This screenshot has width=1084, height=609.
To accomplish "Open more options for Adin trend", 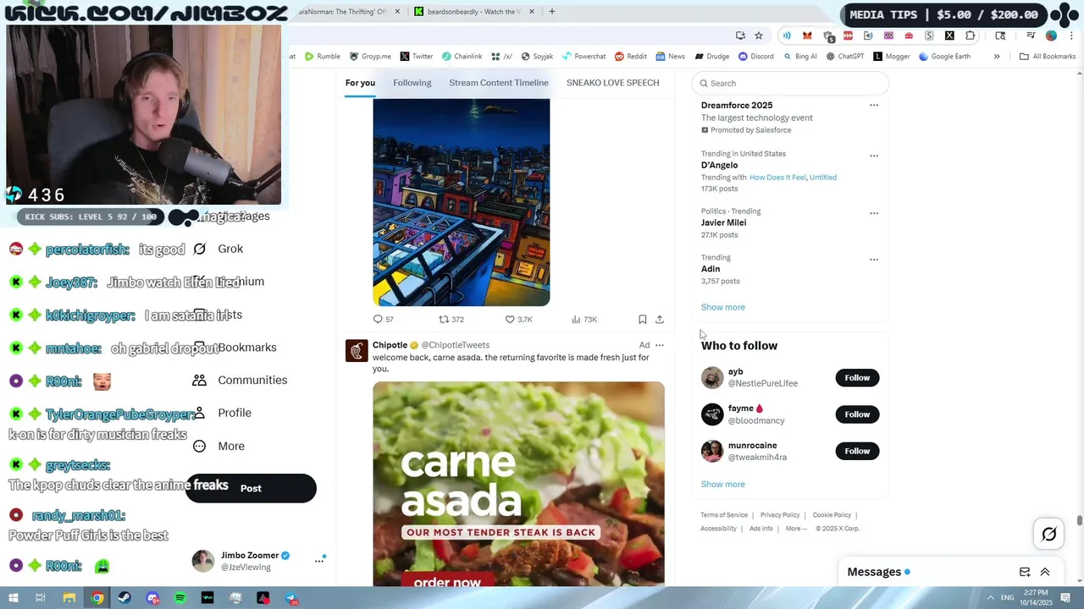I will tap(874, 260).
